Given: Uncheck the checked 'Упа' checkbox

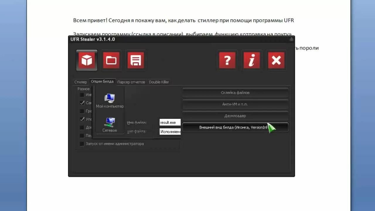Looking at the screenshot, I should (82, 119).
